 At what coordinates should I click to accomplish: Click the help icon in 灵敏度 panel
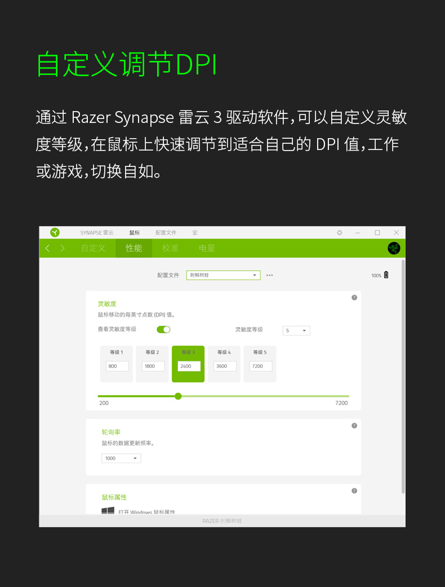click(x=354, y=298)
